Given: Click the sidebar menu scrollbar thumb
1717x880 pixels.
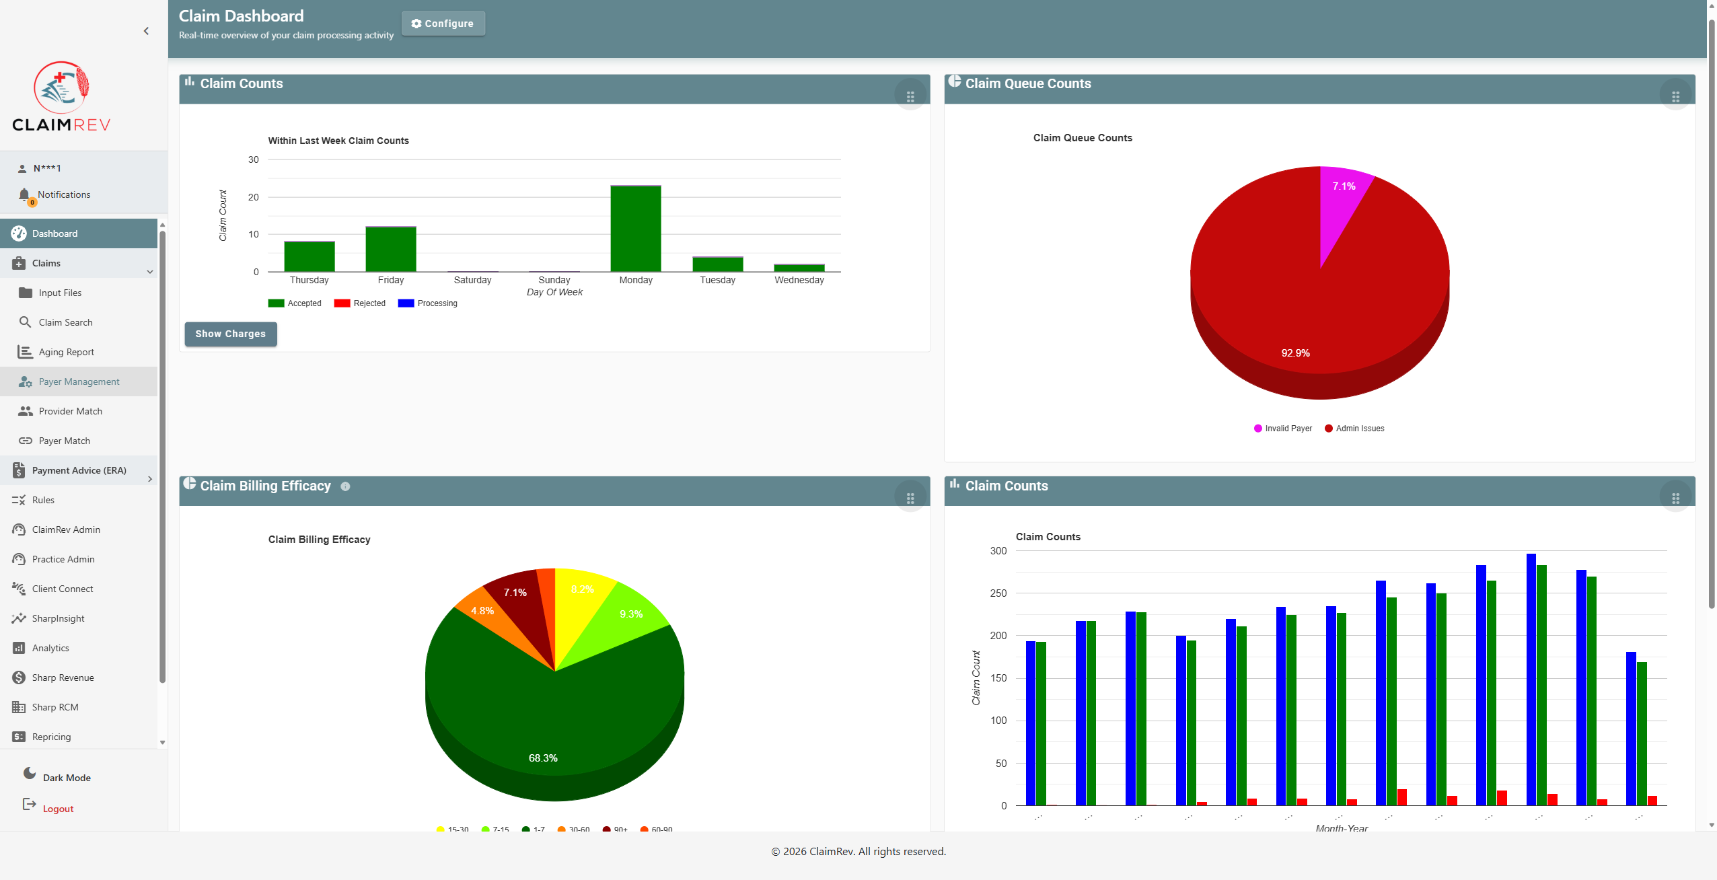Looking at the screenshot, I should click(162, 457).
